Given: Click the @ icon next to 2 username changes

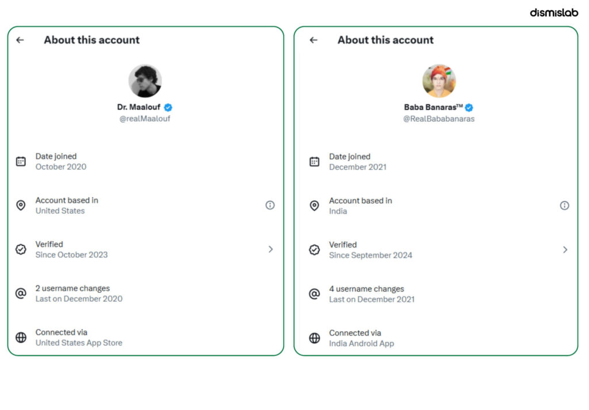Looking at the screenshot, I should [21, 293].
